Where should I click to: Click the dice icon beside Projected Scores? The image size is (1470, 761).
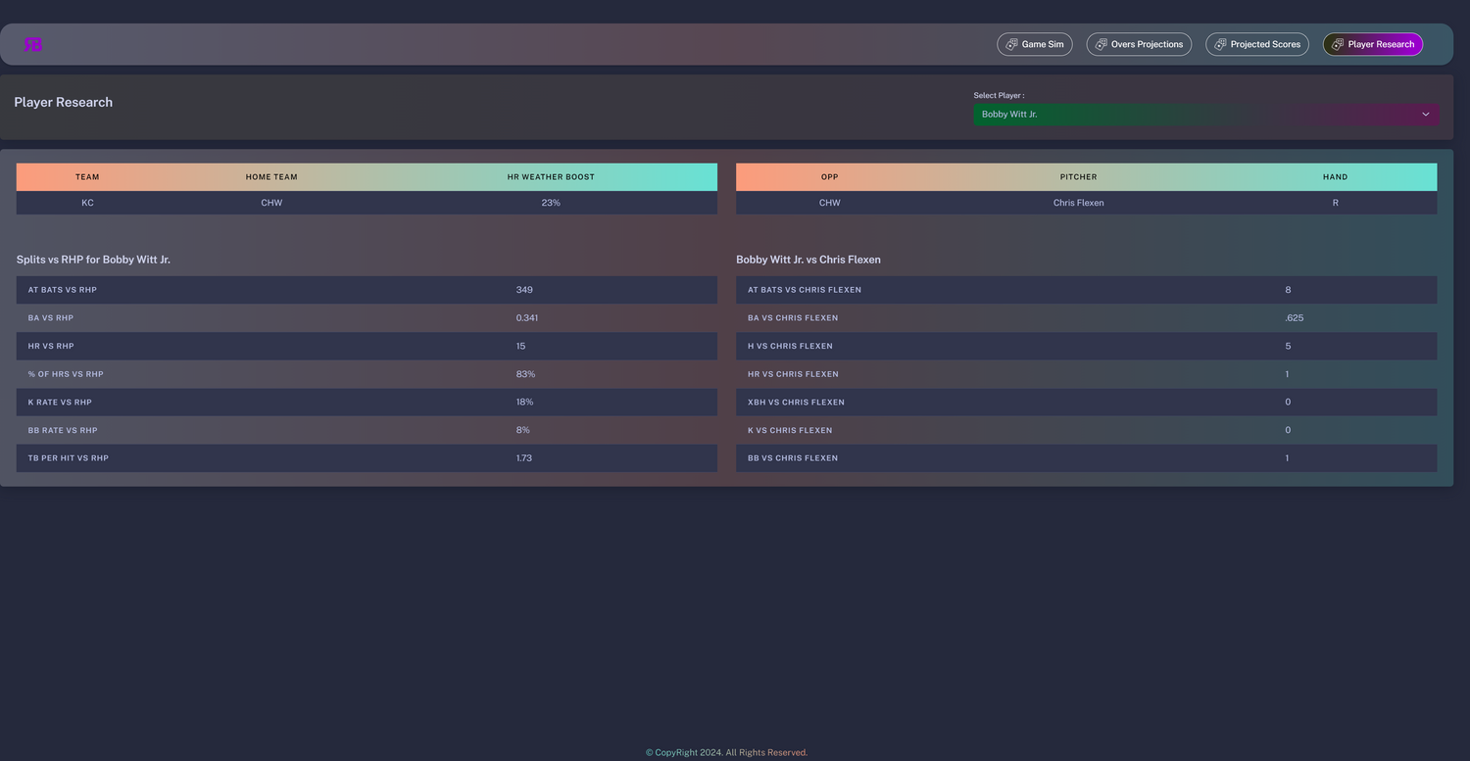(x=1220, y=44)
